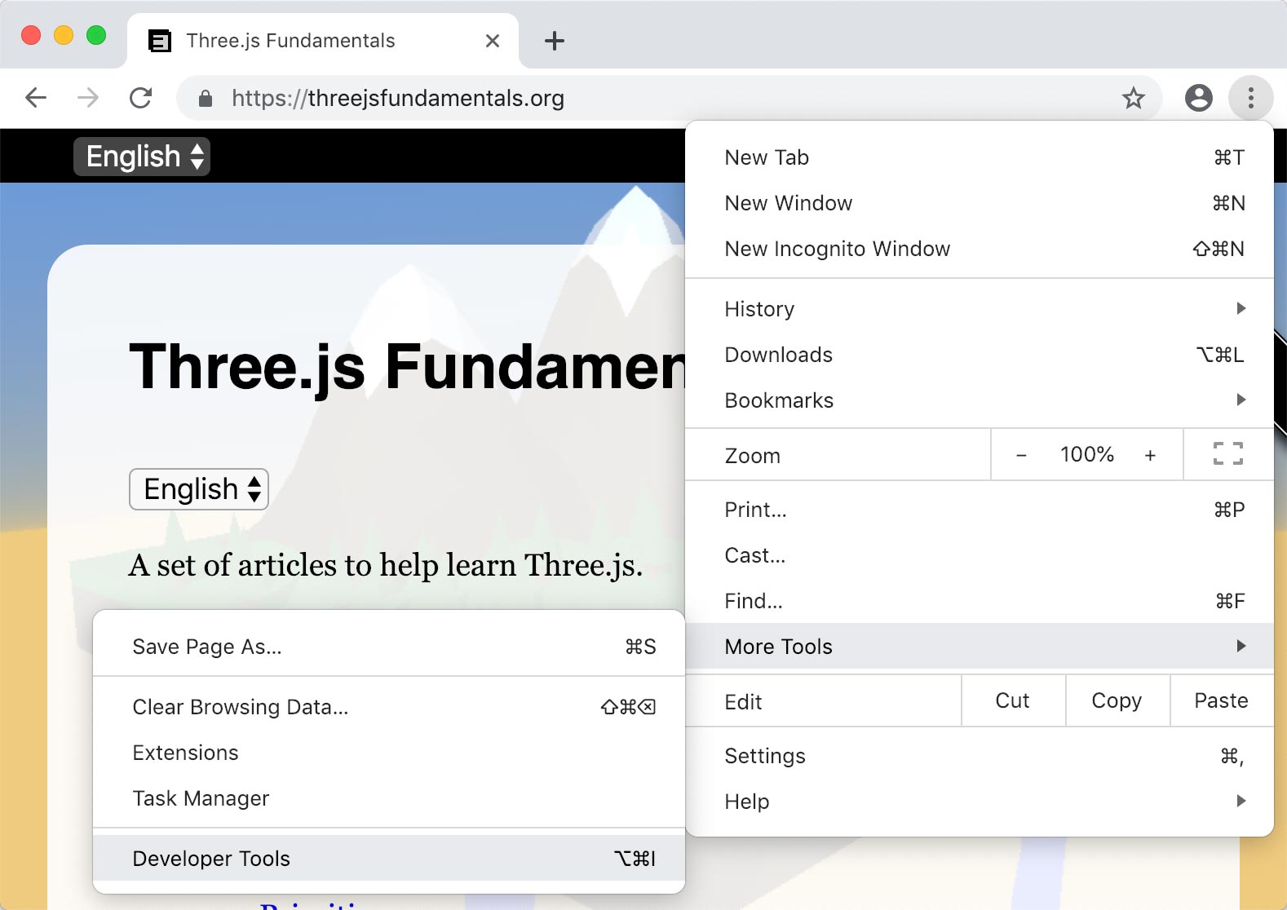The width and height of the screenshot is (1287, 910).
Task: Open a new tab with plus icon
Action: click(555, 41)
